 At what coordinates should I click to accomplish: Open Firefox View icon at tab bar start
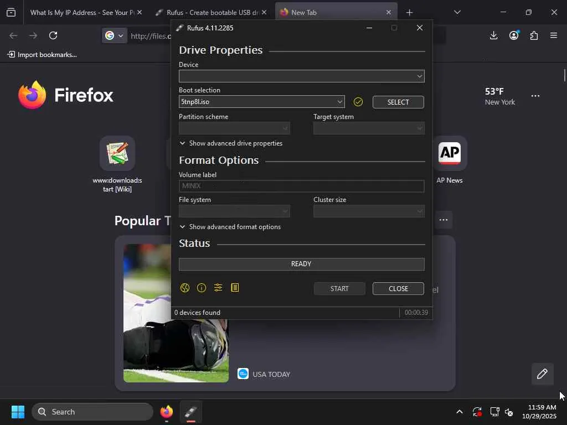[x=11, y=12]
